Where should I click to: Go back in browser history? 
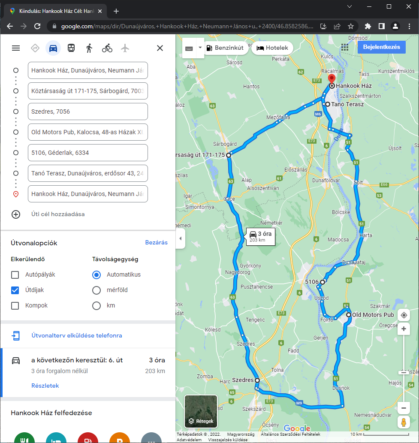10,26
